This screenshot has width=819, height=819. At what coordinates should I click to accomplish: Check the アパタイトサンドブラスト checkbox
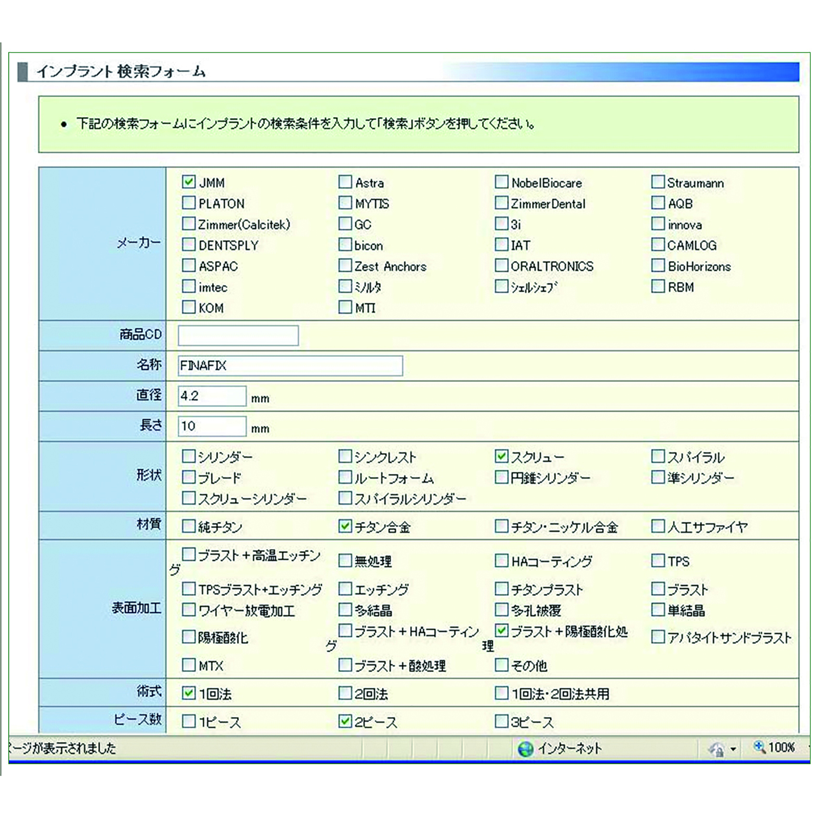(658, 637)
